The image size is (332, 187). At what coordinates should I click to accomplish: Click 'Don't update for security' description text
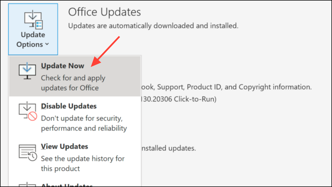pyautogui.click(x=84, y=123)
